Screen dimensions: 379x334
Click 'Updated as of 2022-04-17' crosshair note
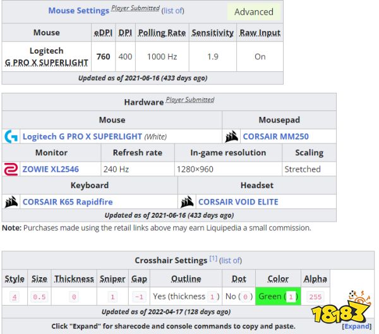[165, 312]
